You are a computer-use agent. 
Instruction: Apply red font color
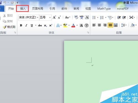click(73, 25)
